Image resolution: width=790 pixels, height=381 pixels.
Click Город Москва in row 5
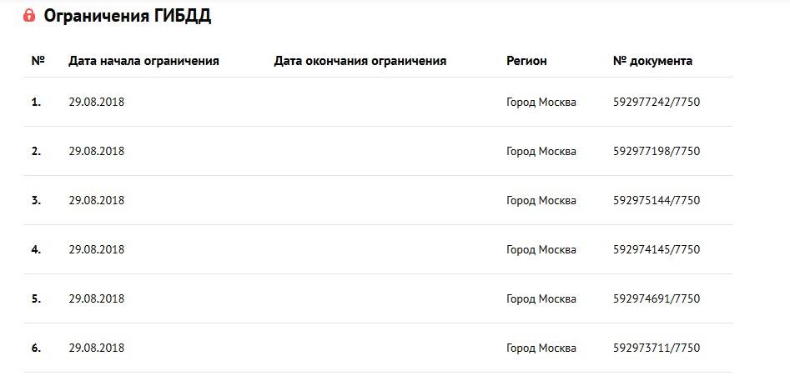click(x=541, y=298)
